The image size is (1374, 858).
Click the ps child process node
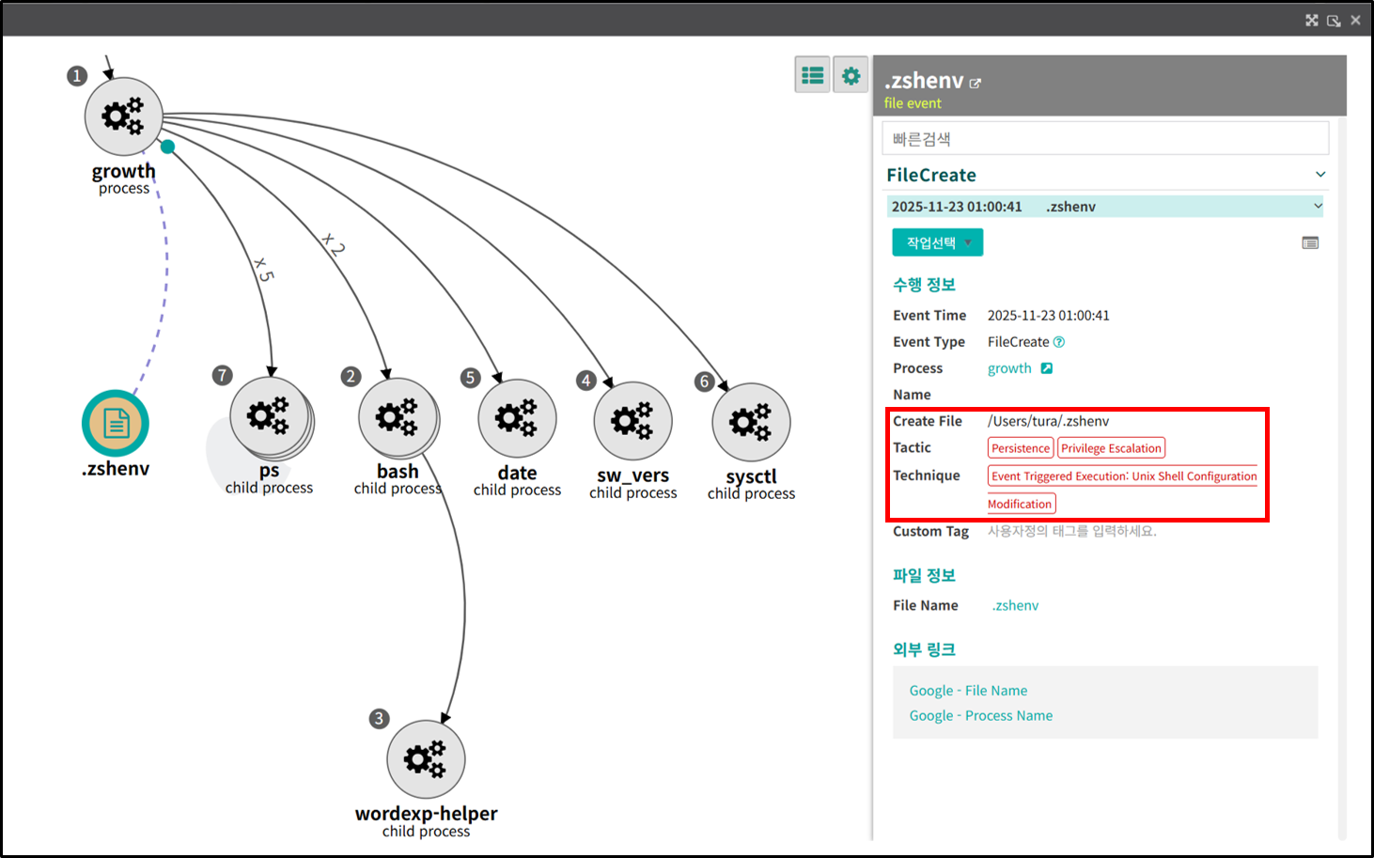269,416
